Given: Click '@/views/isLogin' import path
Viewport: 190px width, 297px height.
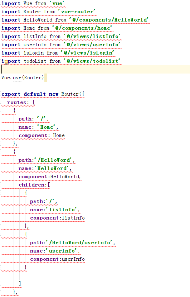Looking at the screenshot, I should (x=87, y=53).
